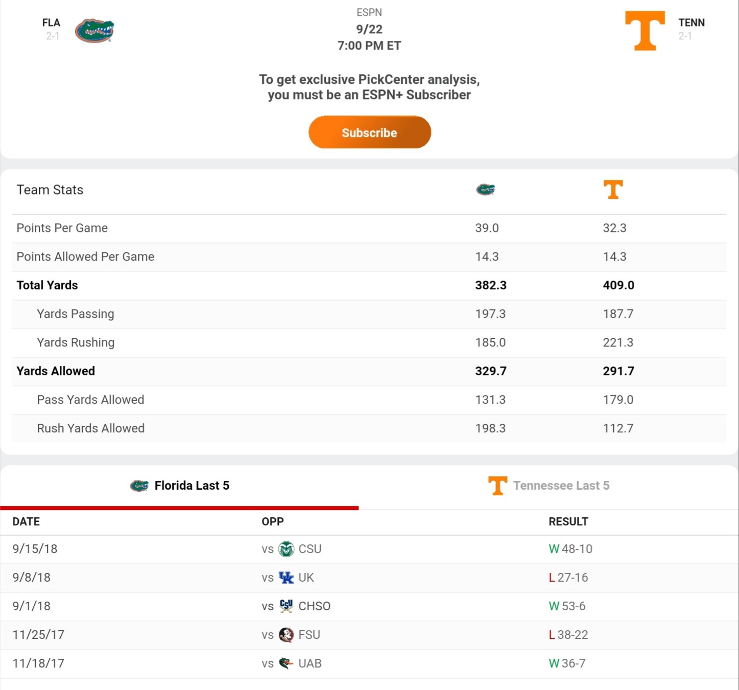Screen dimensions: 739x690
Task: Click the Florida Gators logo in the header
Action: pos(94,31)
